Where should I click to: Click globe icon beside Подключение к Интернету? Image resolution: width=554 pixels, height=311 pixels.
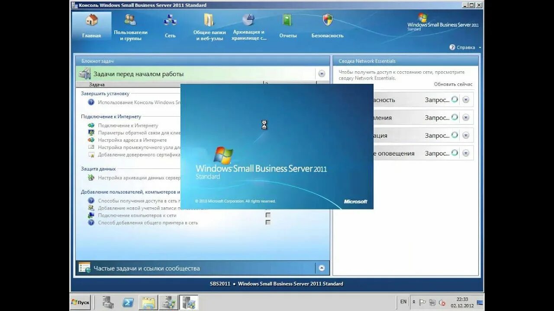91,125
